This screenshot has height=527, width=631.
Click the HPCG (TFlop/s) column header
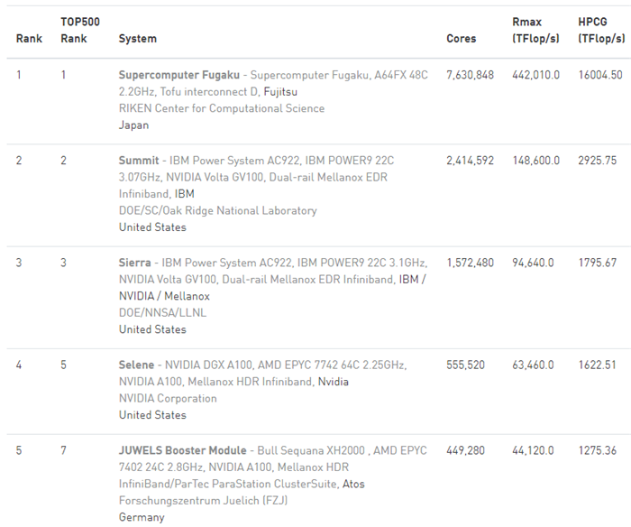coord(601,30)
